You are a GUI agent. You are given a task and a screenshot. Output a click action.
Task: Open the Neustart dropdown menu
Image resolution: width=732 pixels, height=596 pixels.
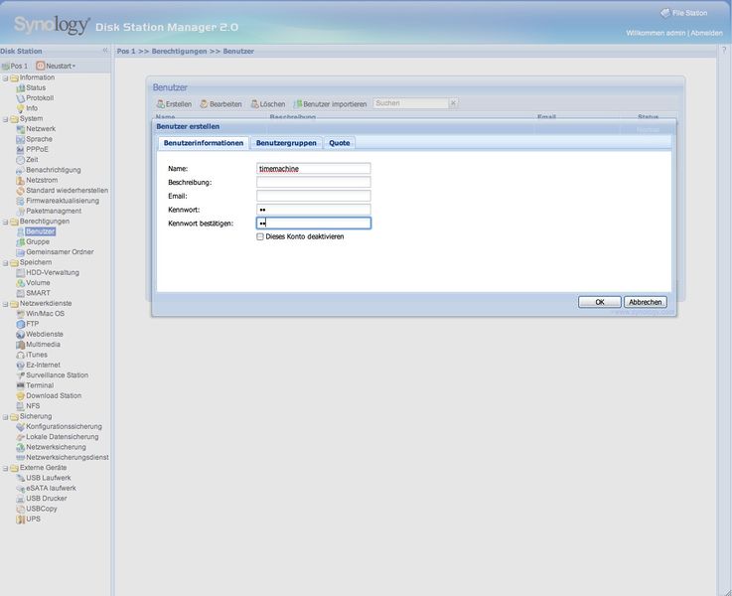(x=56, y=66)
